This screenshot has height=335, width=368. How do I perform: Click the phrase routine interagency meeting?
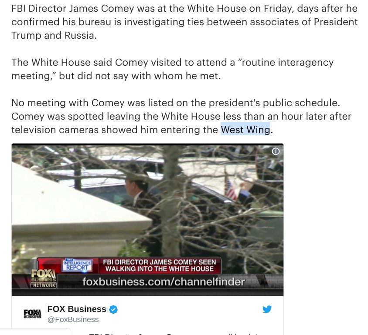pyautogui.click(x=172, y=69)
